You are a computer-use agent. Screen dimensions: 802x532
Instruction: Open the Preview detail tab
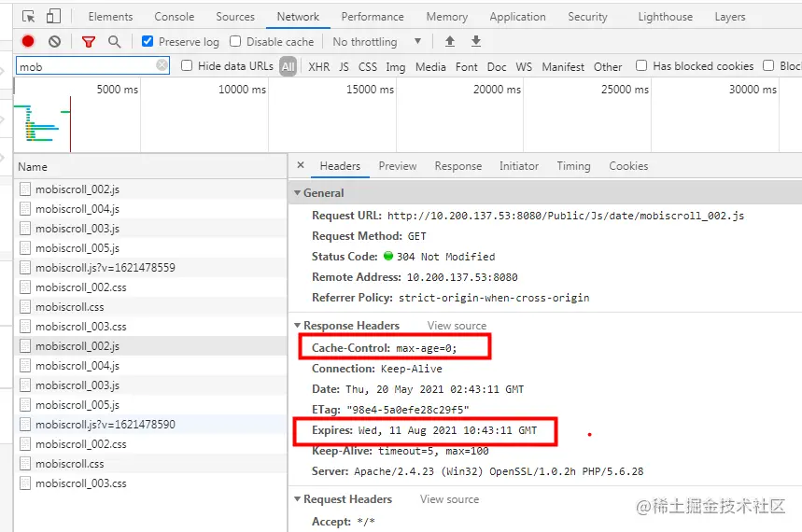[398, 166]
